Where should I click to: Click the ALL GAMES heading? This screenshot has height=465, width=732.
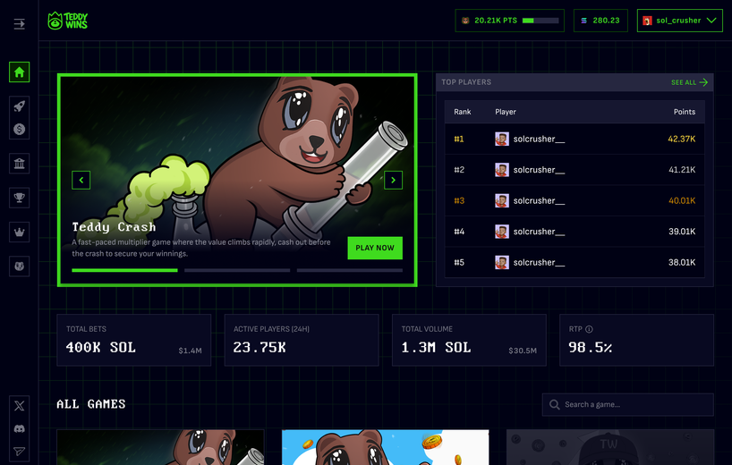pos(91,404)
